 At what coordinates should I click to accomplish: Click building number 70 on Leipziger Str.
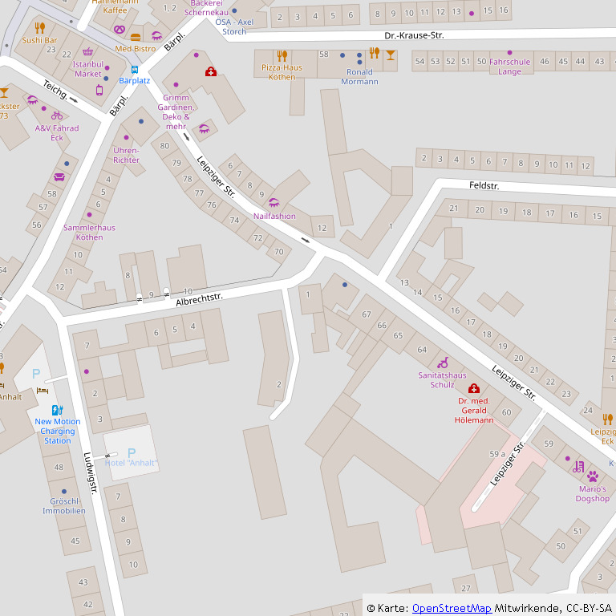(278, 251)
